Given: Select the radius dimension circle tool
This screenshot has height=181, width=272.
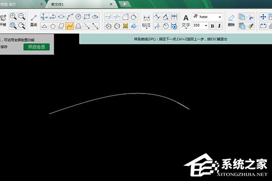Looking at the screenshot, I should (166, 26).
